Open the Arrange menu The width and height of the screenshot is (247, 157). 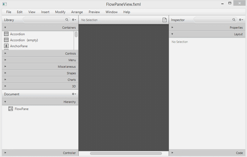(77, 12)
